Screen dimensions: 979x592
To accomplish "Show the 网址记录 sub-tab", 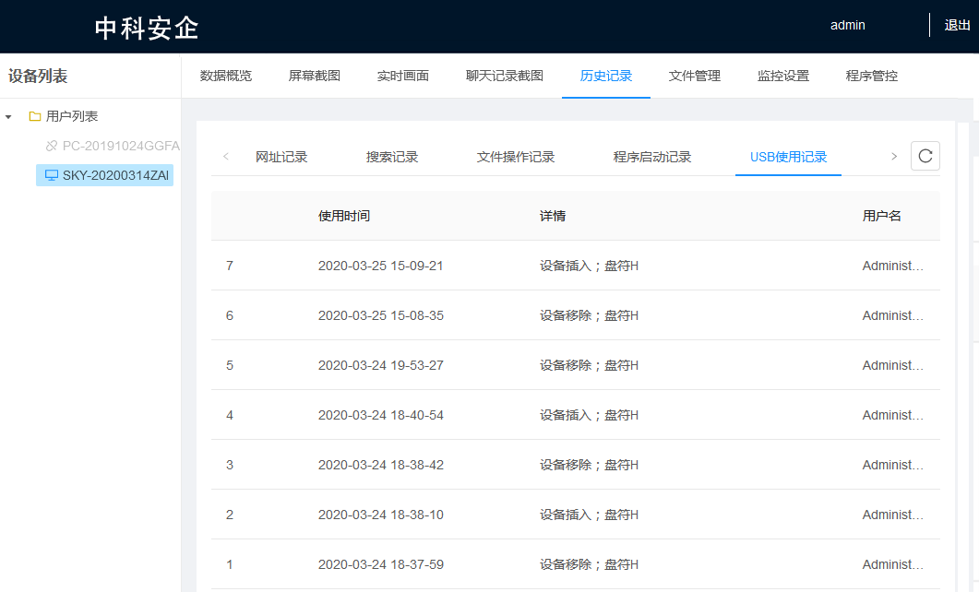I will click(281, 157).
